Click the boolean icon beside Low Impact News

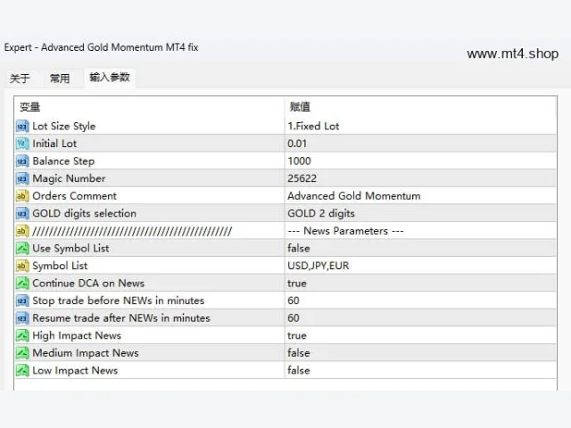[21, 371]
